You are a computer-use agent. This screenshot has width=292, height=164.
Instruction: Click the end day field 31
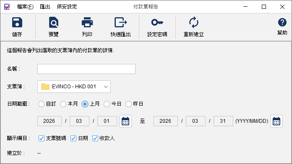coord(223,121)
